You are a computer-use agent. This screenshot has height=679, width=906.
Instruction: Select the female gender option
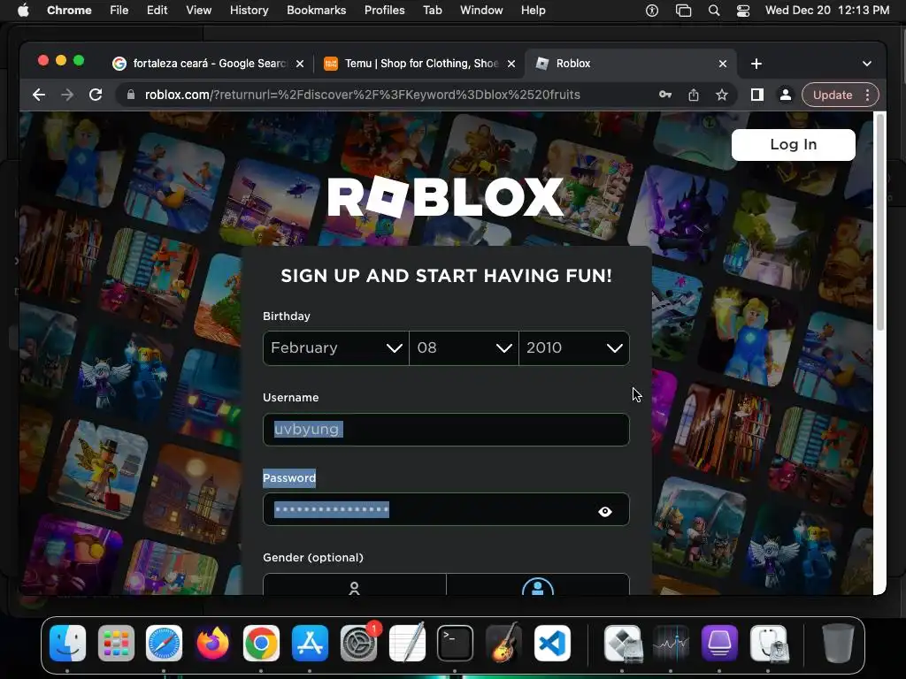355,584
